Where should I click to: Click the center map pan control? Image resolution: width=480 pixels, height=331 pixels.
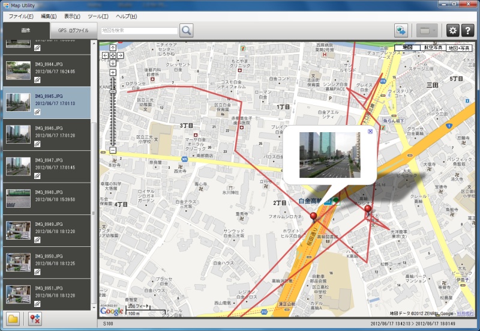[113, 55]
